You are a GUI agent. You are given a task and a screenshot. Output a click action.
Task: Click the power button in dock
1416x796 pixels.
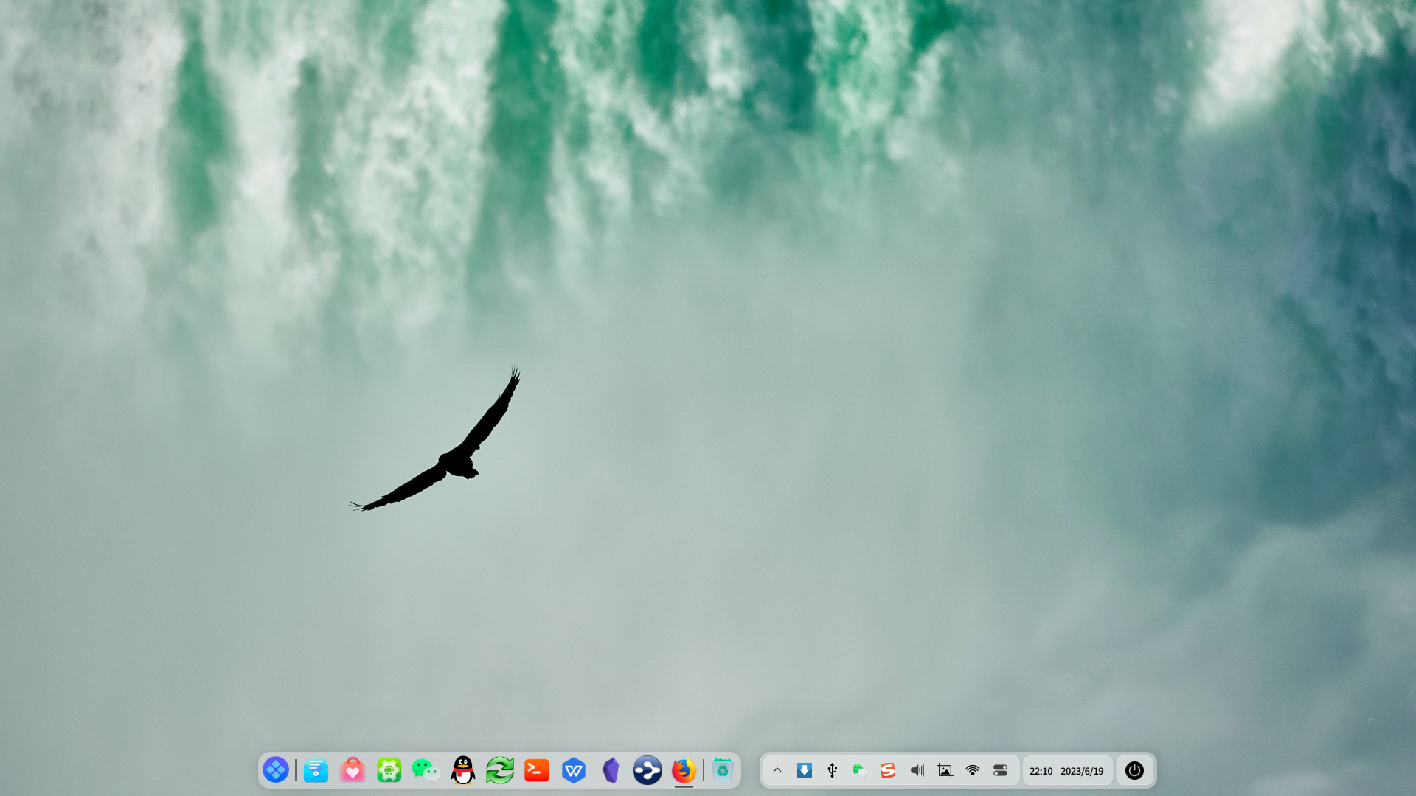click(x=1134, y=770)
